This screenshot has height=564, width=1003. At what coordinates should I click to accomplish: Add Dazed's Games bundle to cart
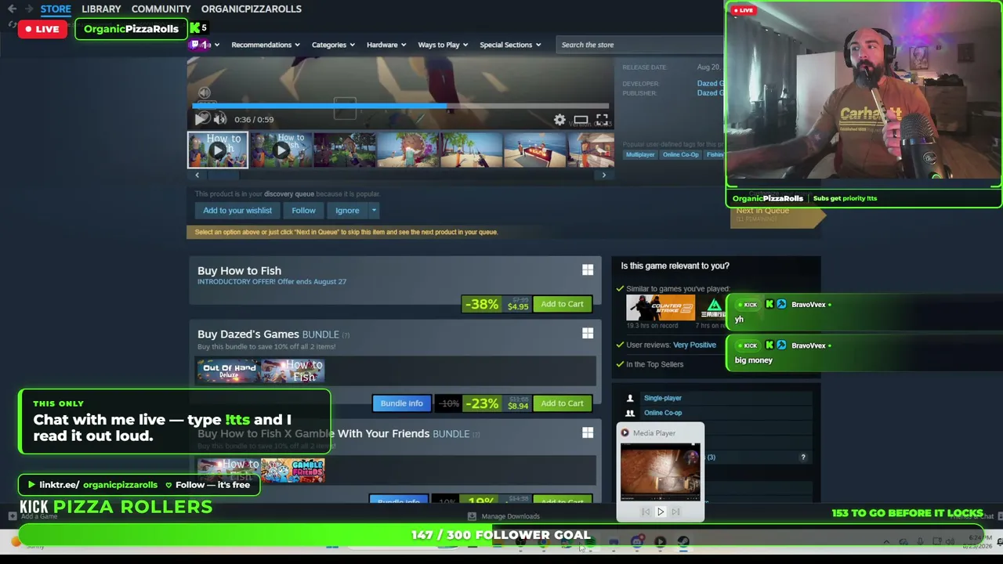562,403
